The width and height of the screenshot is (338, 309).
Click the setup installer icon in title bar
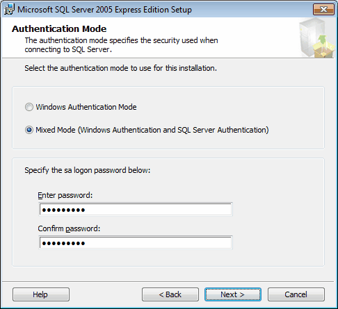(9, 9)
